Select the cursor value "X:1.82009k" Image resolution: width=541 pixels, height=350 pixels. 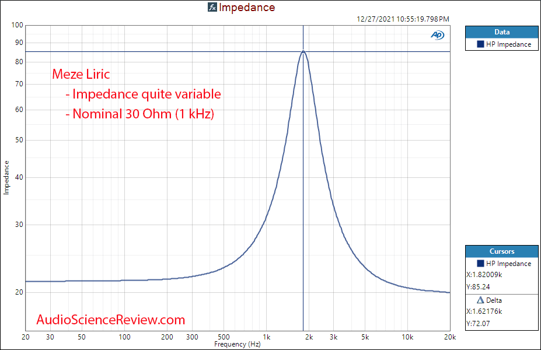point(484,275)
